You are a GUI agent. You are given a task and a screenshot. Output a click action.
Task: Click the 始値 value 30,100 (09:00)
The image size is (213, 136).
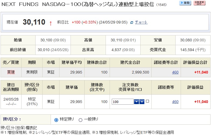point(53,40)
